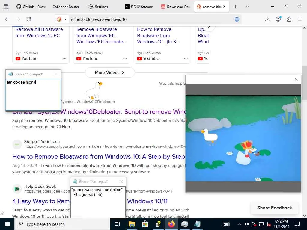The height and width of the screenshot is (230, 307).
Task: Open Remove Bloatware from Windows 10 Debloater video
Action: 101,35
